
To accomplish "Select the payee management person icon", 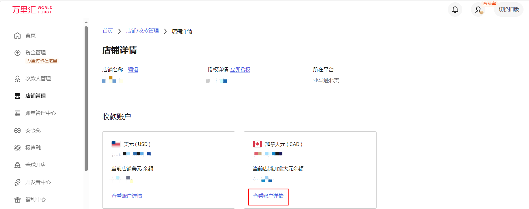I will tap(18, 79).
